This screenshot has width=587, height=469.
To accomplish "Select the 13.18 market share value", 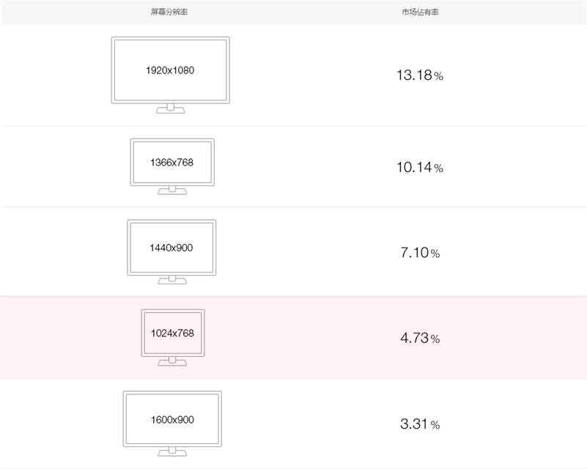I will [413, 75].
